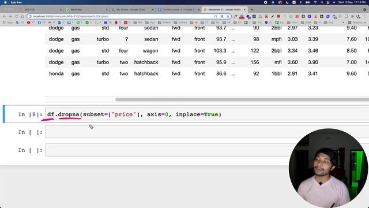The image size is (369, 208).
Task: Click 'mpfi' fuel-system cell
Action: pyautogui.click(x=276, y=39)
